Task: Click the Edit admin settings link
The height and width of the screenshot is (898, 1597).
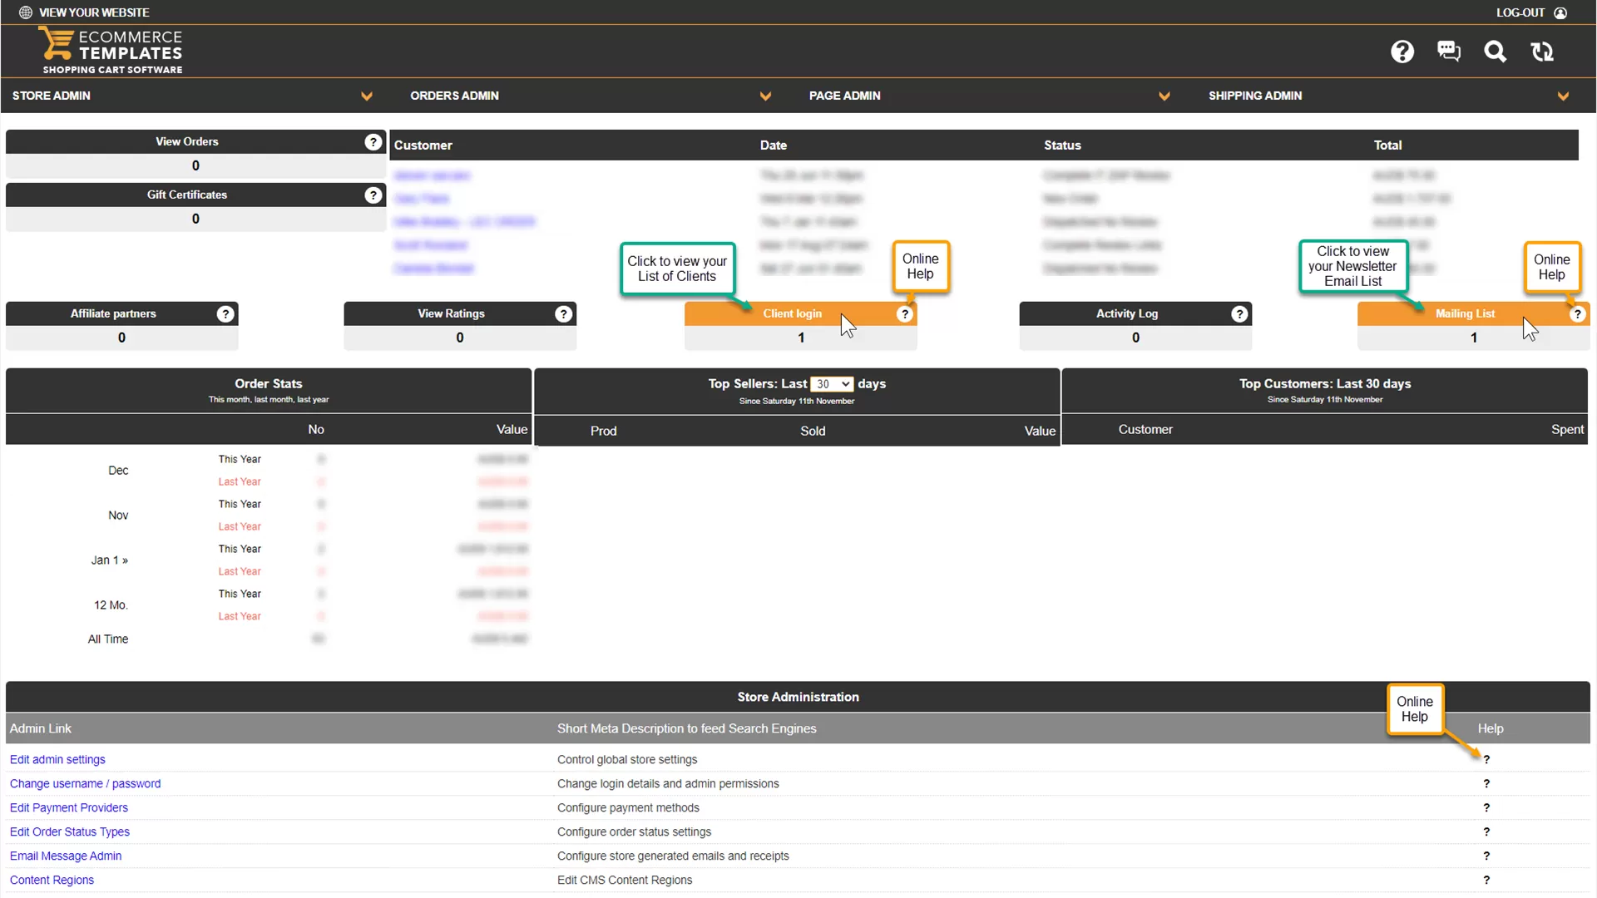Action: click(57, 760)
